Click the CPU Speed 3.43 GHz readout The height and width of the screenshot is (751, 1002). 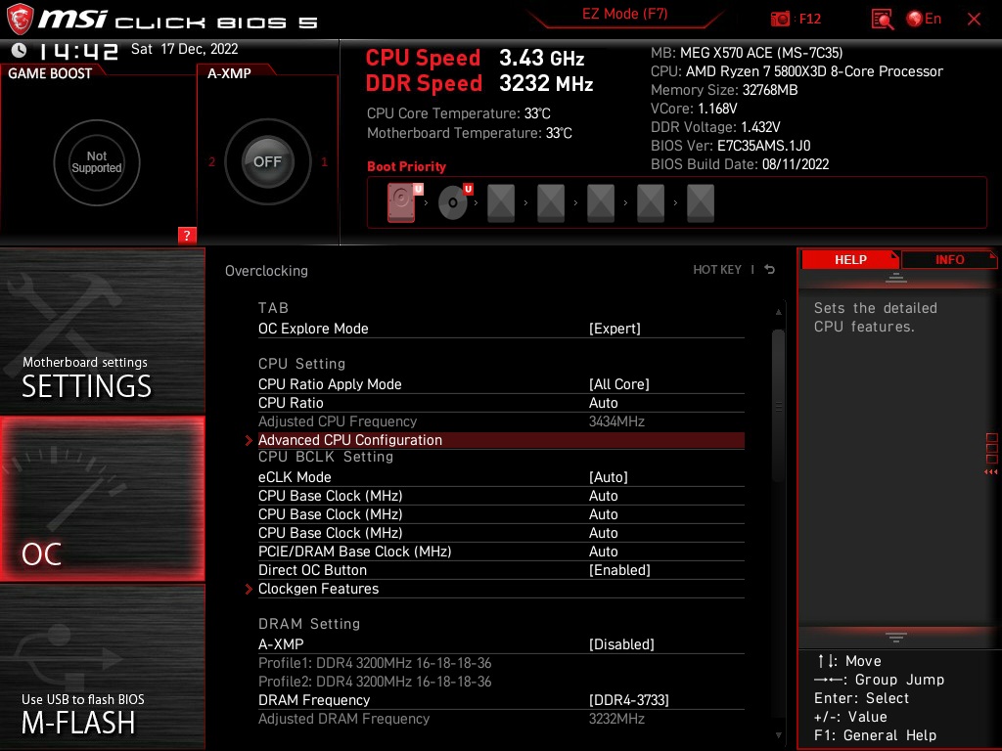click(x=475, y=58)
